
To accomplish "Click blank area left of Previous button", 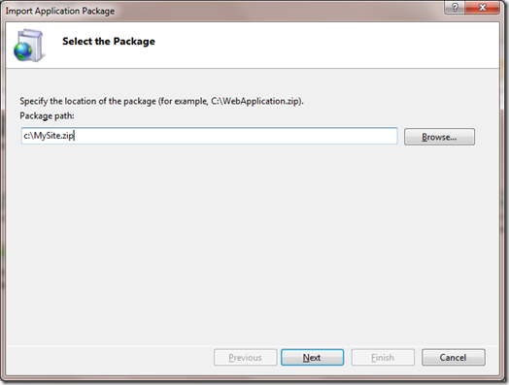I will coord(110,358).
